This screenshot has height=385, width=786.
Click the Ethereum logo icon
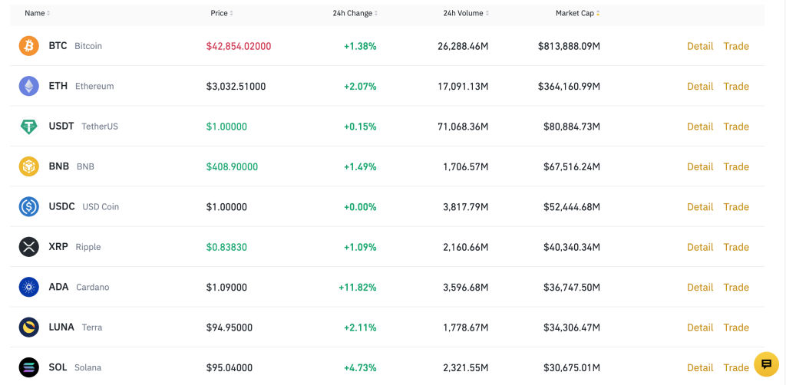pyautogui.click(x=28, y=86)
